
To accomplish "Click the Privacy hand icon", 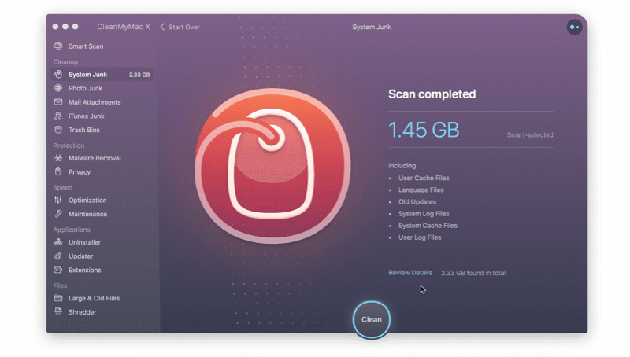I will coord(58,171).
